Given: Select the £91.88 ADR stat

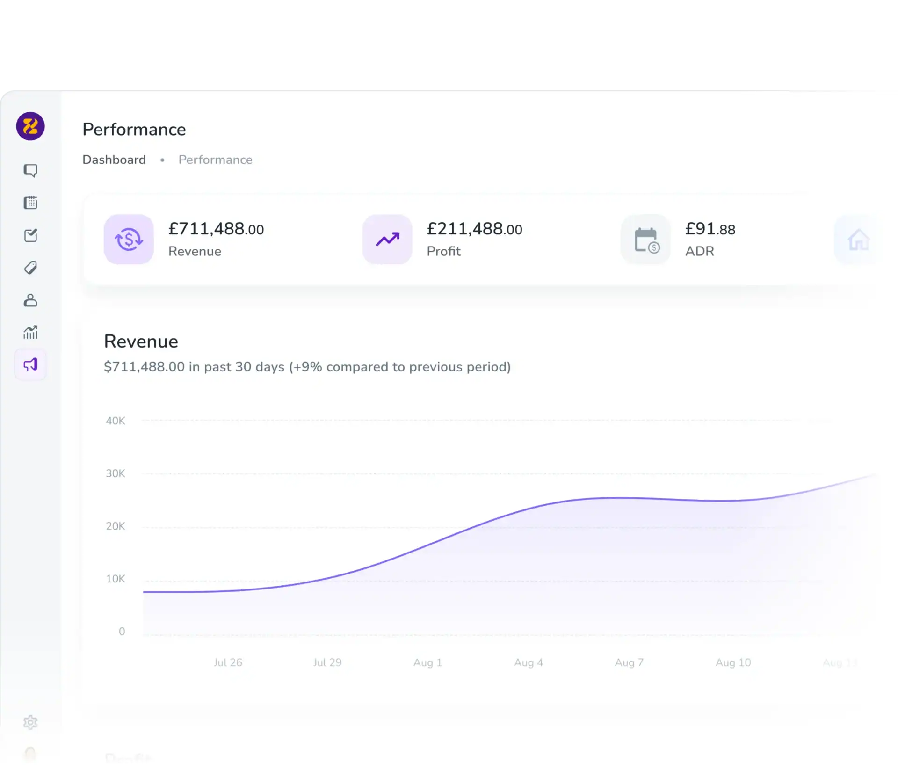Looking at the screenshot, I should [x=710, y=240].
